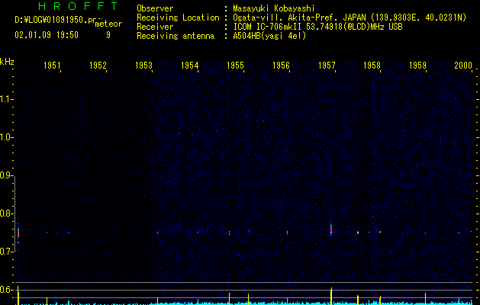Click the 1954 time axis marker

pos(189,65)
